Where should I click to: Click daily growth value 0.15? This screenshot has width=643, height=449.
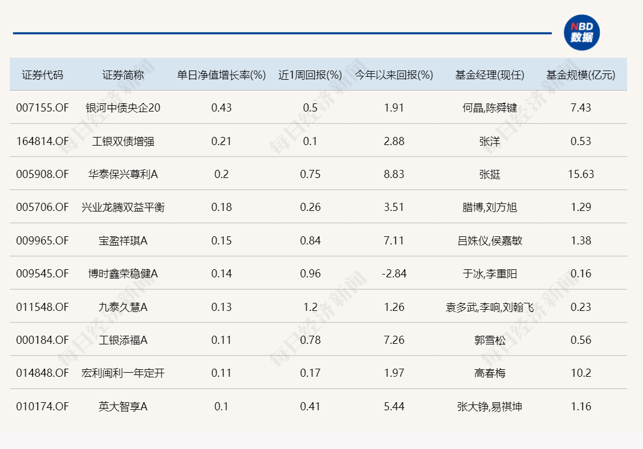(x=222, y=240)
